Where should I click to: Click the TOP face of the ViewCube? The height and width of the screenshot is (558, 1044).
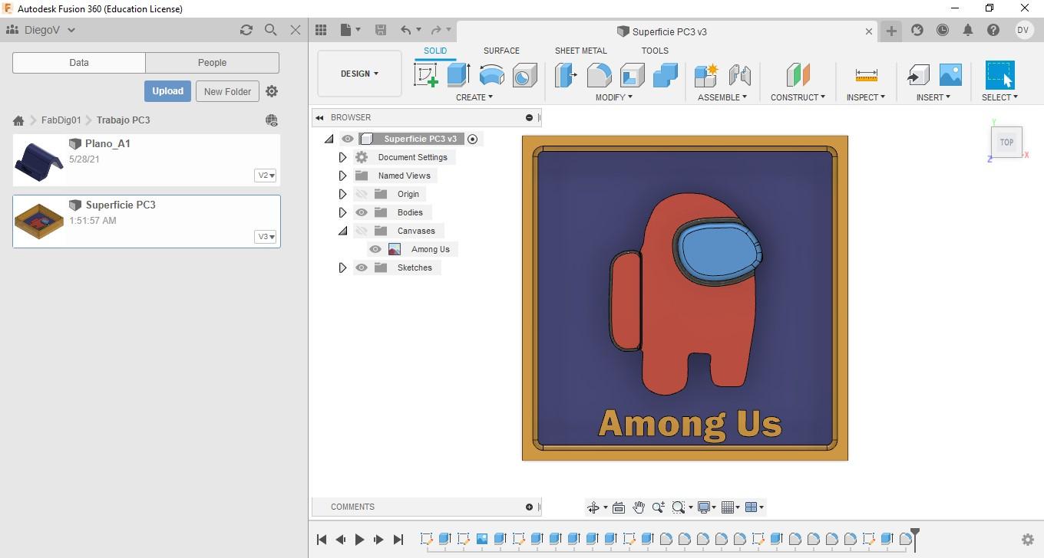pos(1006,142)
